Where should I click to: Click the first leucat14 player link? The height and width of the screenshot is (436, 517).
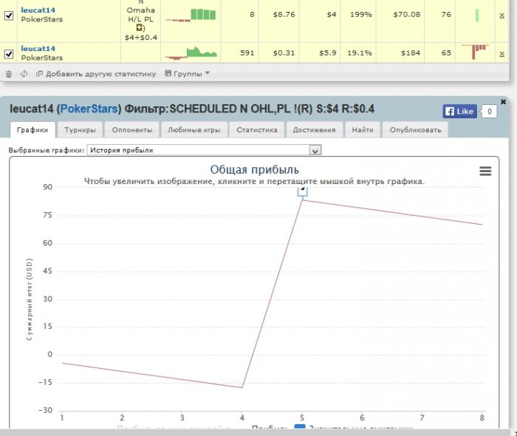click(x=38, y=10)
